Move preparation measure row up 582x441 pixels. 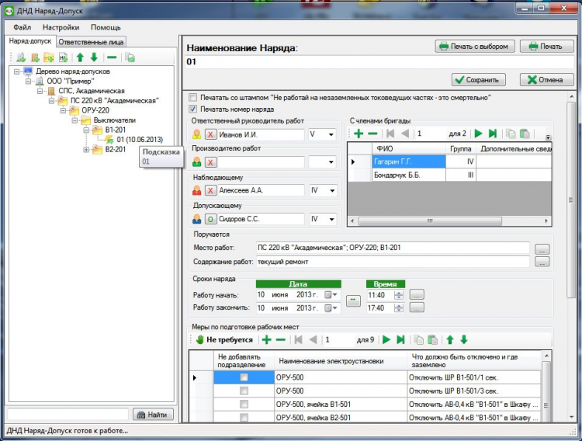click(450, 339)
